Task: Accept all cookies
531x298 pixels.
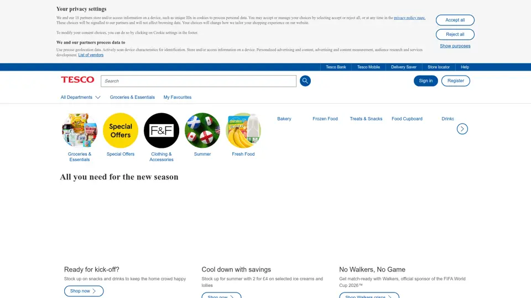Action: point(455,20)
